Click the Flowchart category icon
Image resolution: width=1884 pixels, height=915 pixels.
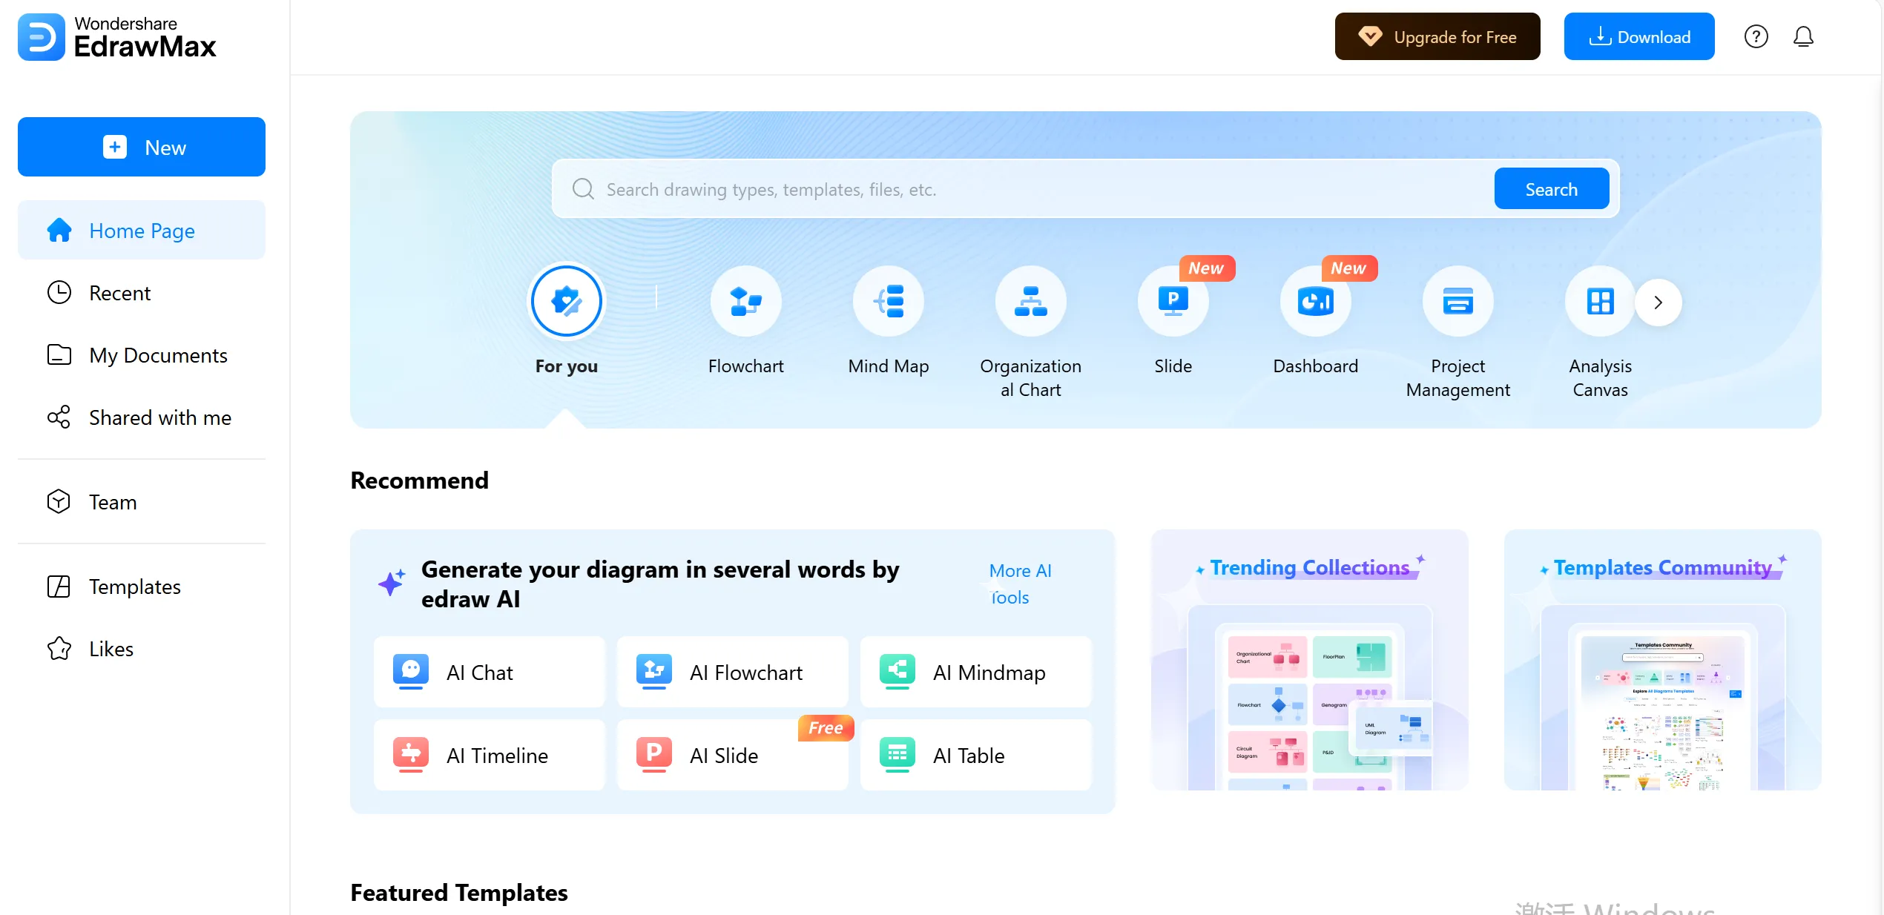coord(745,301)
